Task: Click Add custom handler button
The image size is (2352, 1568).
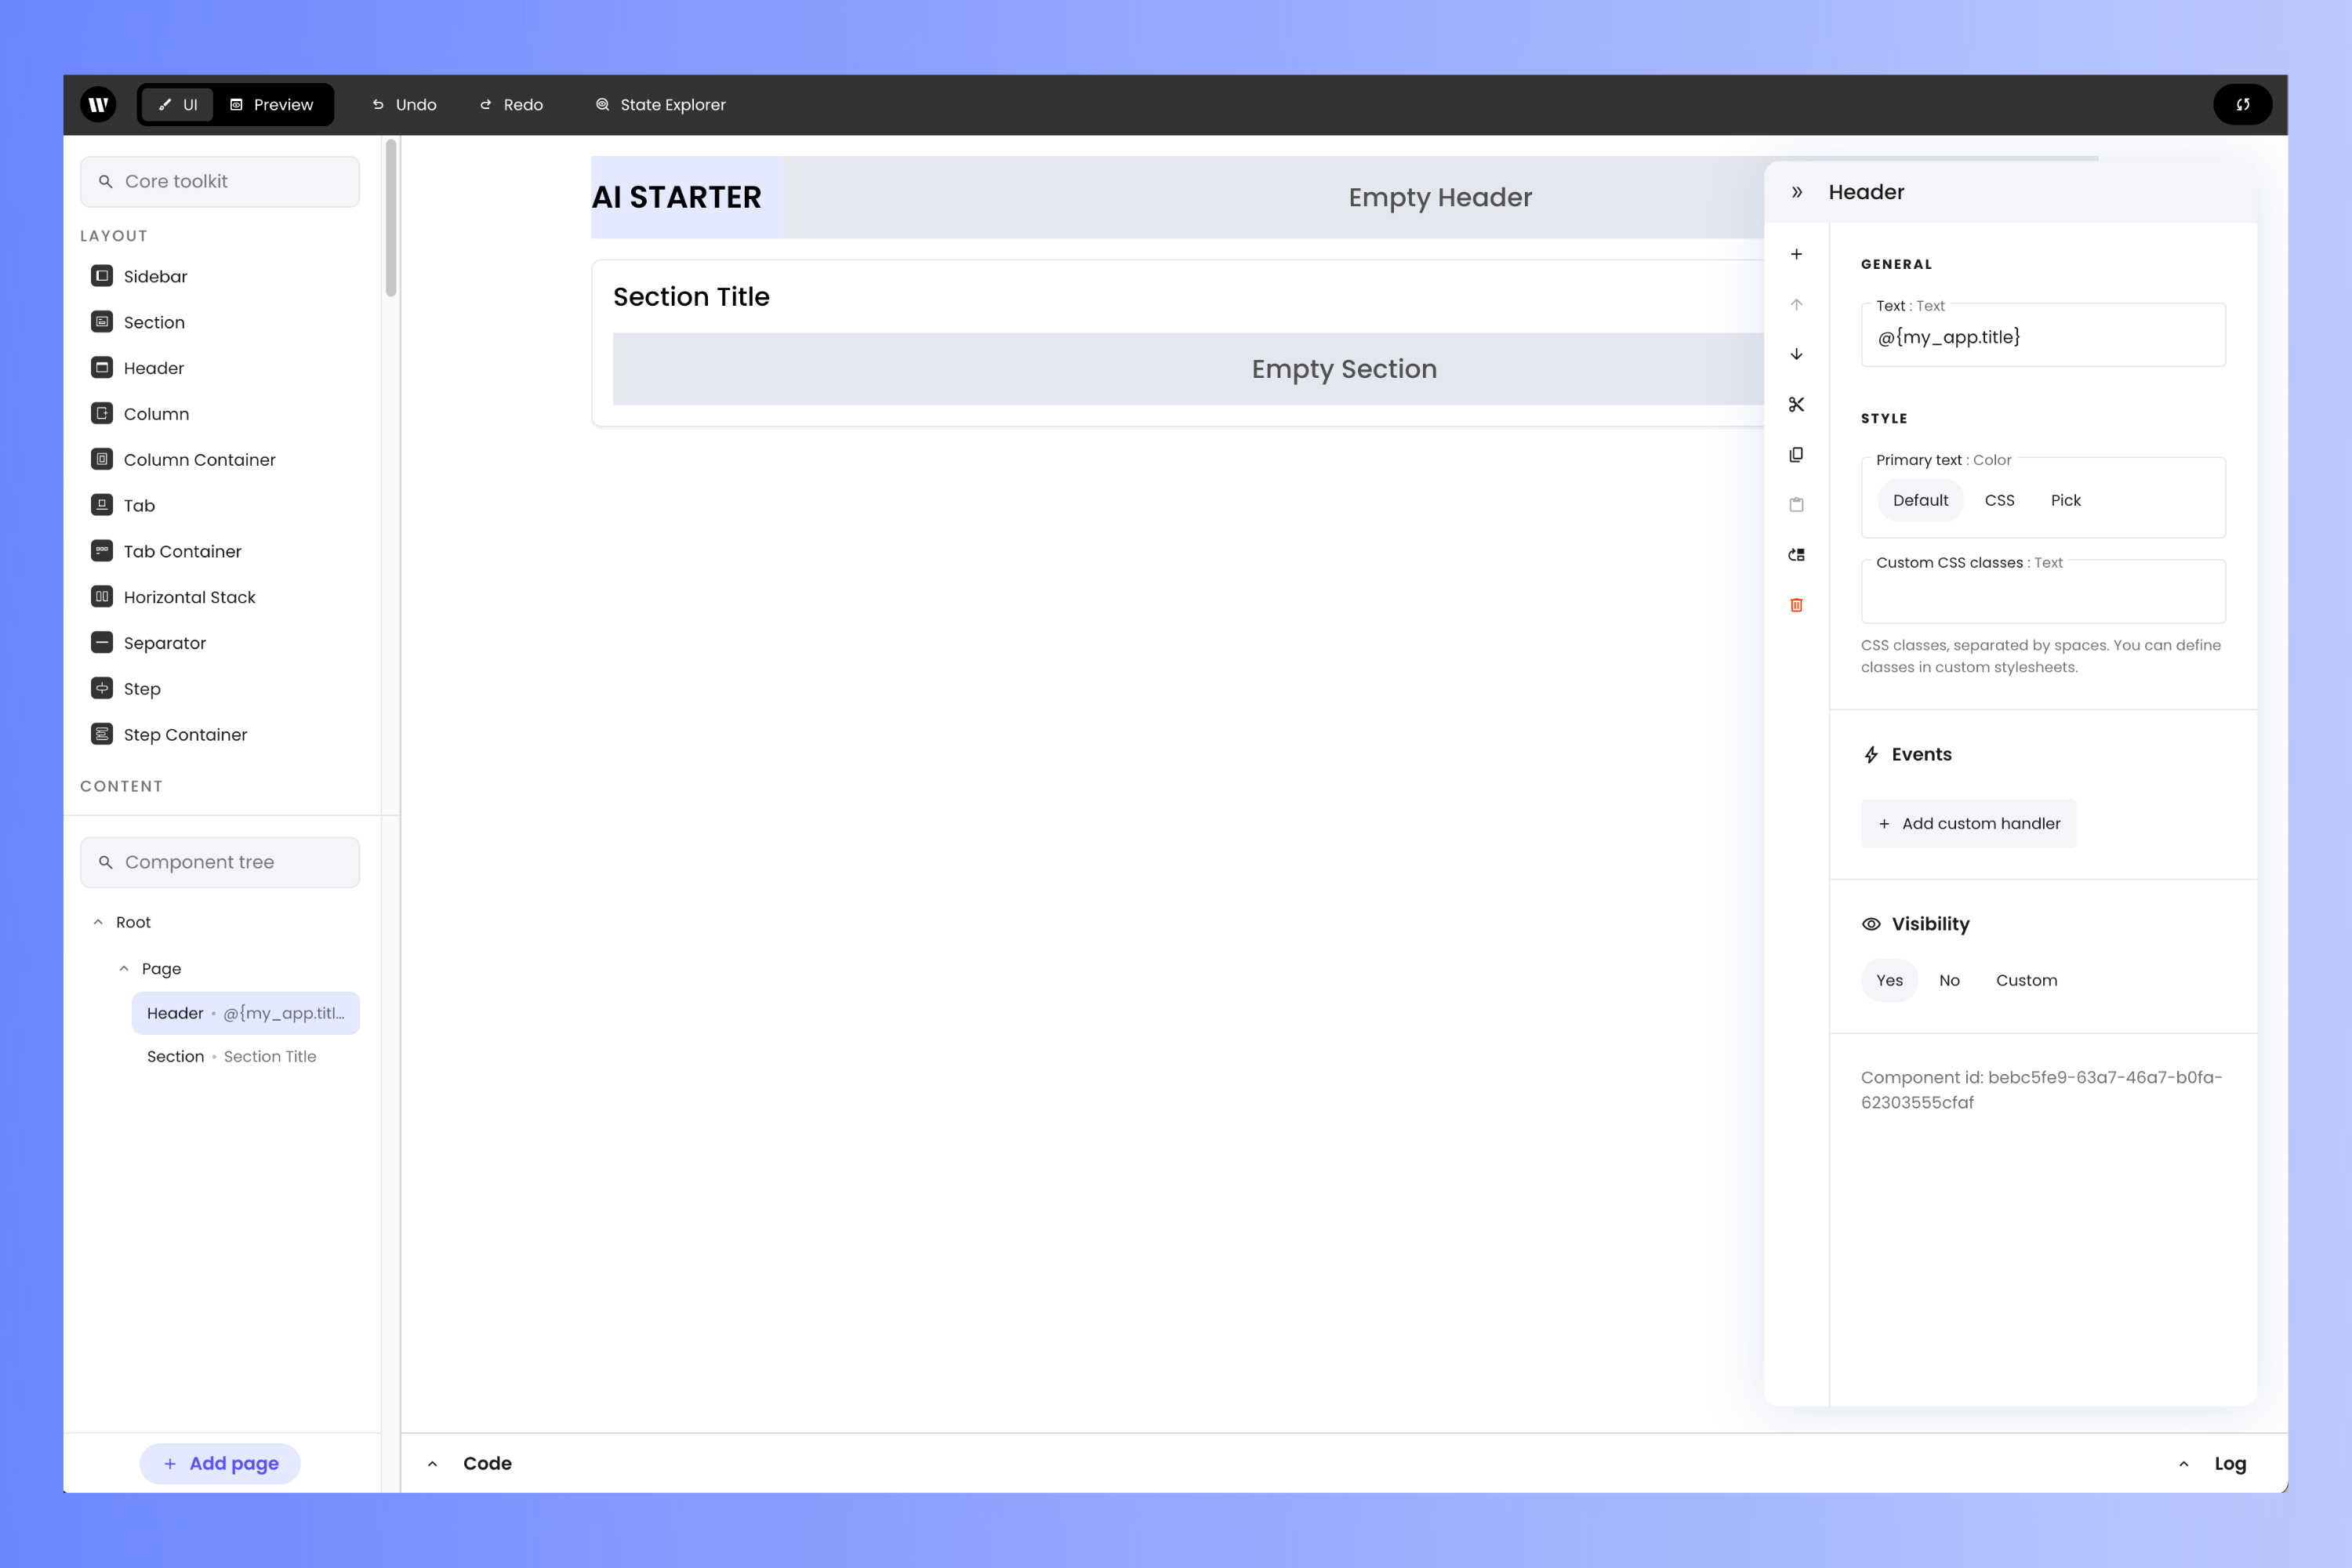Action: click(1968, 823)
